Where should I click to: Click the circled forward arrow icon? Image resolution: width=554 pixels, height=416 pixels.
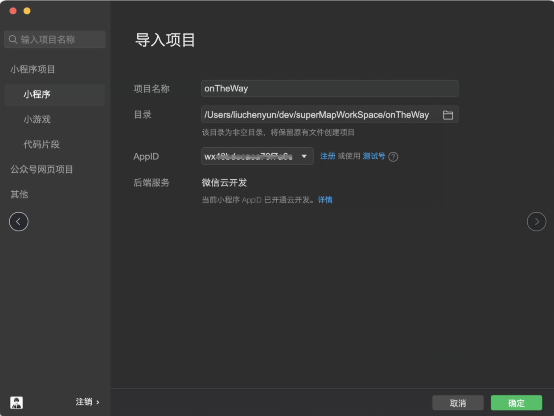536,222
